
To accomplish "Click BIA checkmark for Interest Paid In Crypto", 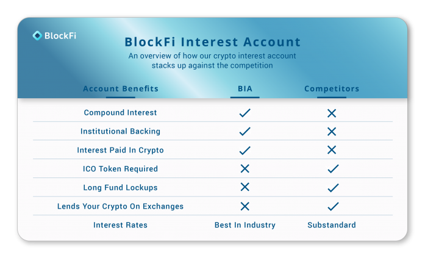I will coord(245,151).
